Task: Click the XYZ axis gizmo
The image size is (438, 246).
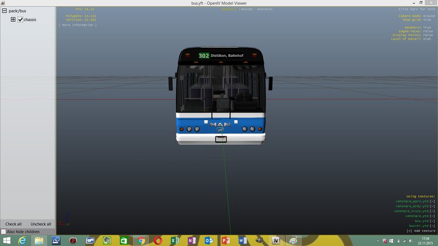Action: pos(64,220)
